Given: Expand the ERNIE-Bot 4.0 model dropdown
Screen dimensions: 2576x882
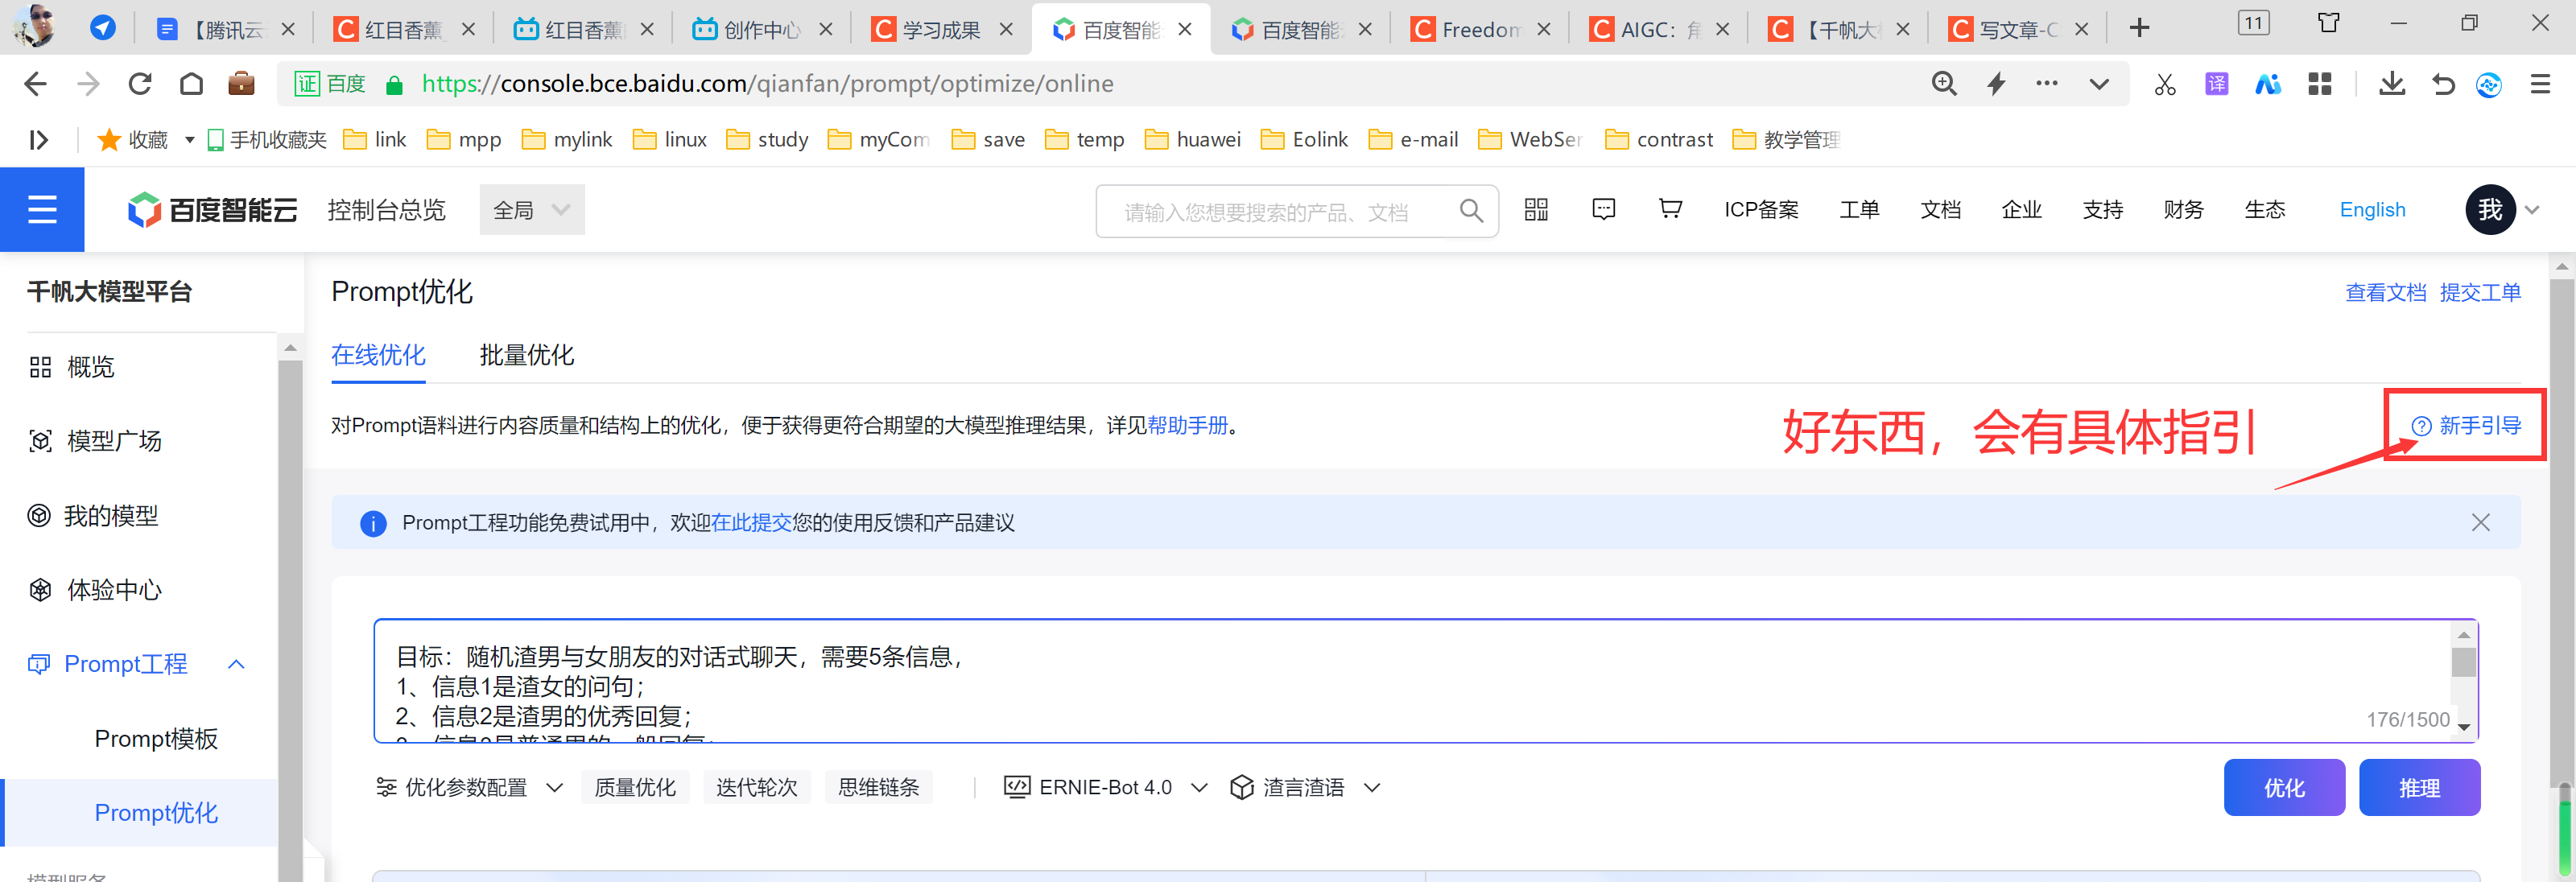Looking at the screenshot, I should click(1105, 788).
